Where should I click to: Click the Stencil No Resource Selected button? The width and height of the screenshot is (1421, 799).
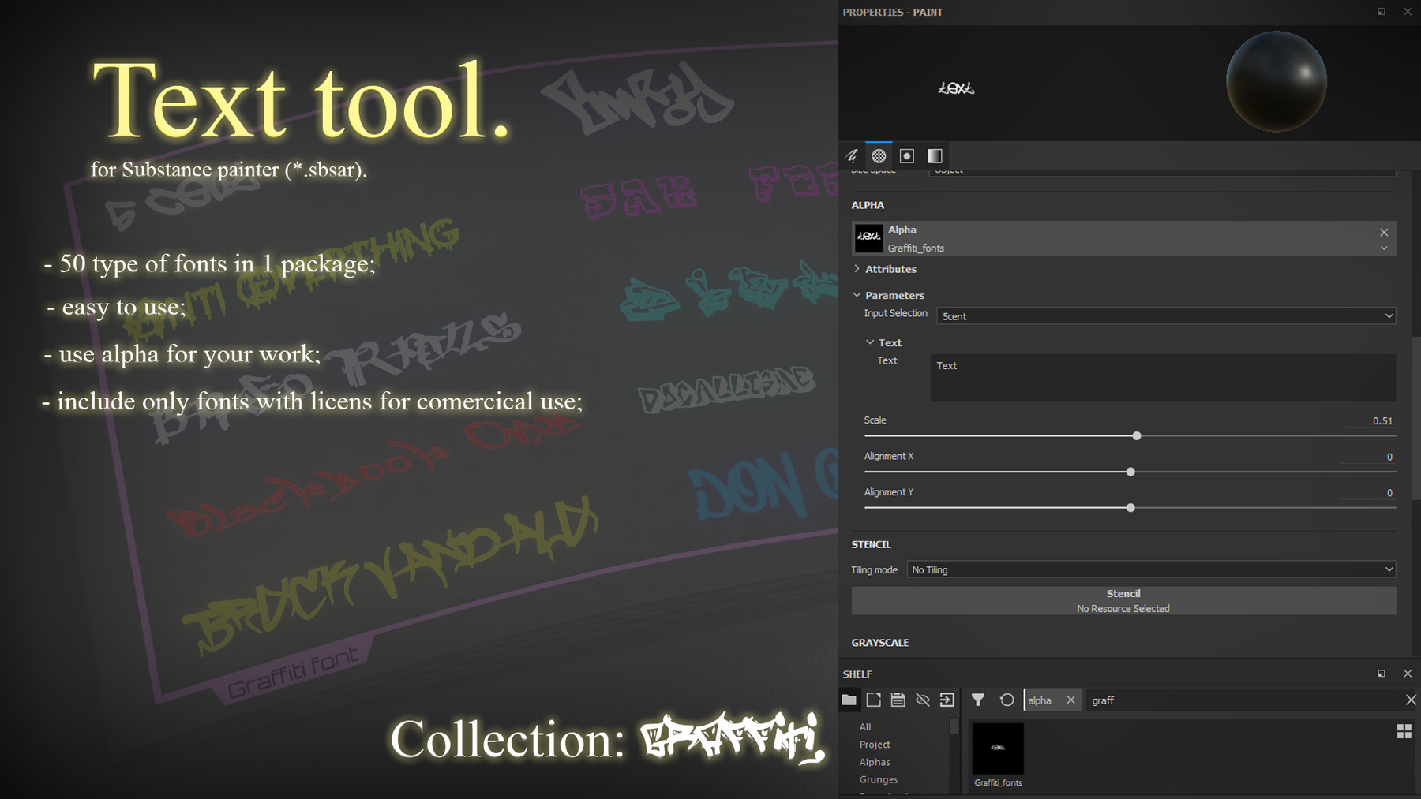[x=1123, y=600]
